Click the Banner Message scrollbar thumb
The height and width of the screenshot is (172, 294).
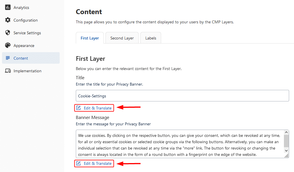pos(286,141)
